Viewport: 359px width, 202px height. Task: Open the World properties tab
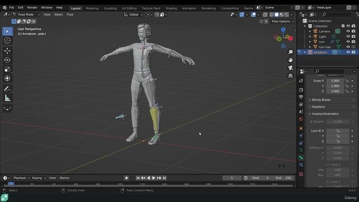pyautogui.click(x=301, y=119)
